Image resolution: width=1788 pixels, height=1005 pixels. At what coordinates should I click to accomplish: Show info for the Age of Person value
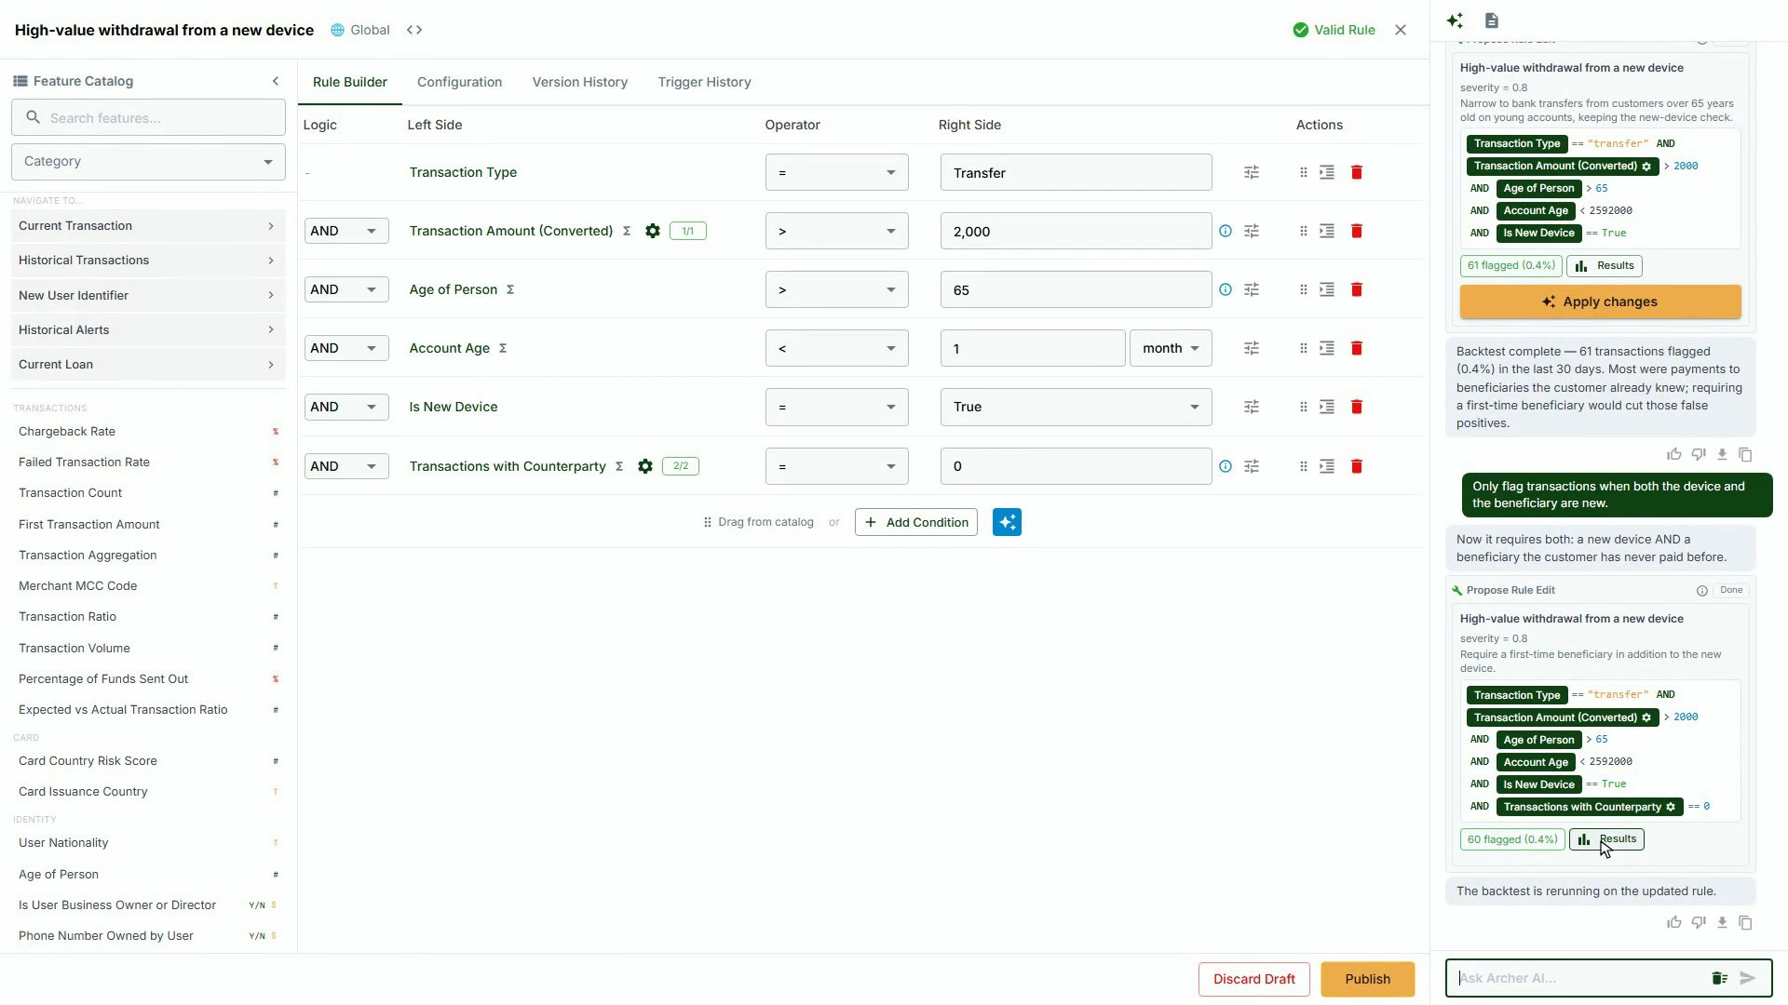coord(1226,289)
